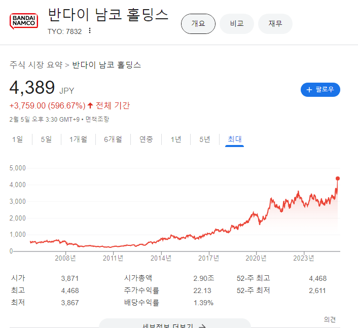Switch to the 비교 tab
This screenshot has width=358, height=328.
(237, 24)
